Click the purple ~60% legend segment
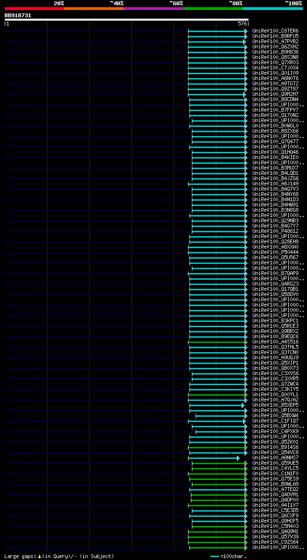This screenshot has height=560, width=307. coord(153,8)
